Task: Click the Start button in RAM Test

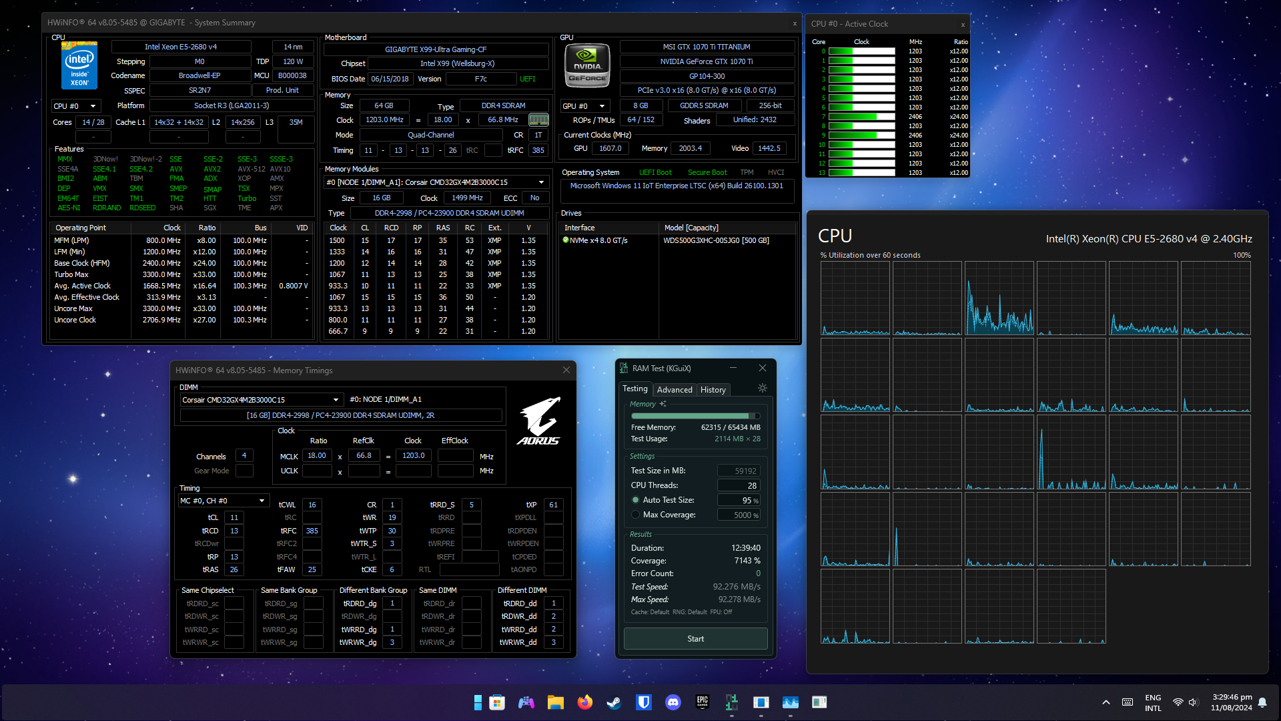Action: click(695, 639)
